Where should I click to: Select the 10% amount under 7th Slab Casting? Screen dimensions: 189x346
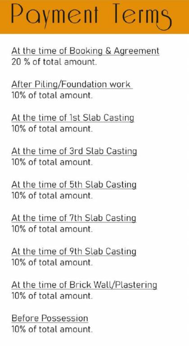(52, 229)
